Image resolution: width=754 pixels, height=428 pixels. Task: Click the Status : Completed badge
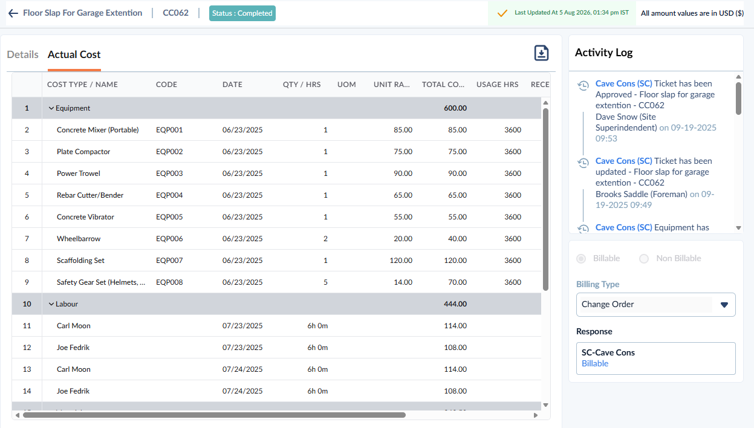[x=242, y=13]
